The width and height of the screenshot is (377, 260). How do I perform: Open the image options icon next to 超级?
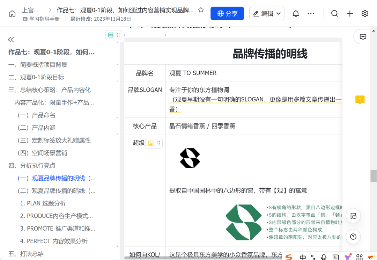click(x=151, y=143)
